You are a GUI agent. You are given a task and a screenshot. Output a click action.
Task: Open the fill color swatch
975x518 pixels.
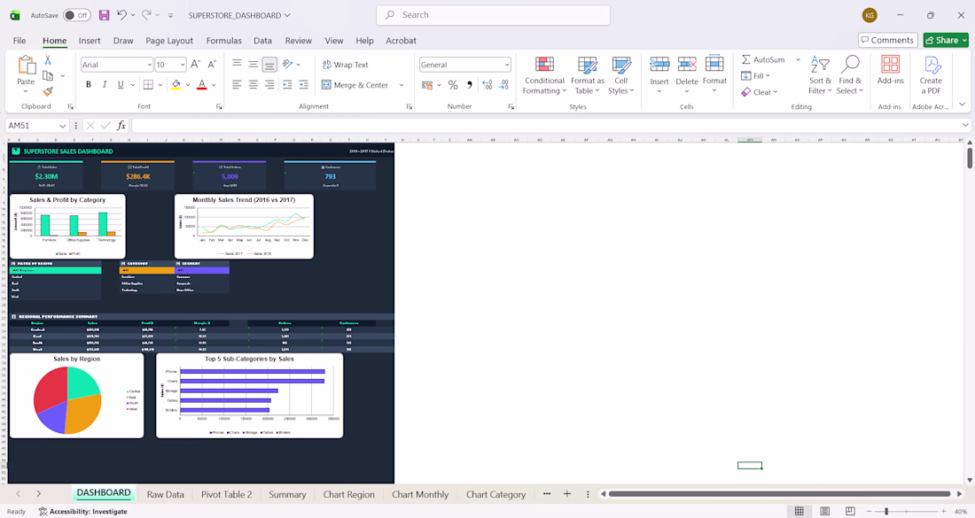(176, 84)
